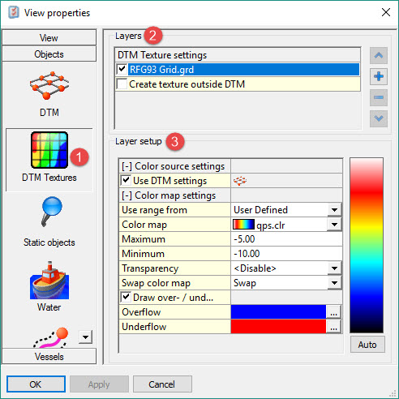Move layer down with arrow button

point(379,118)
